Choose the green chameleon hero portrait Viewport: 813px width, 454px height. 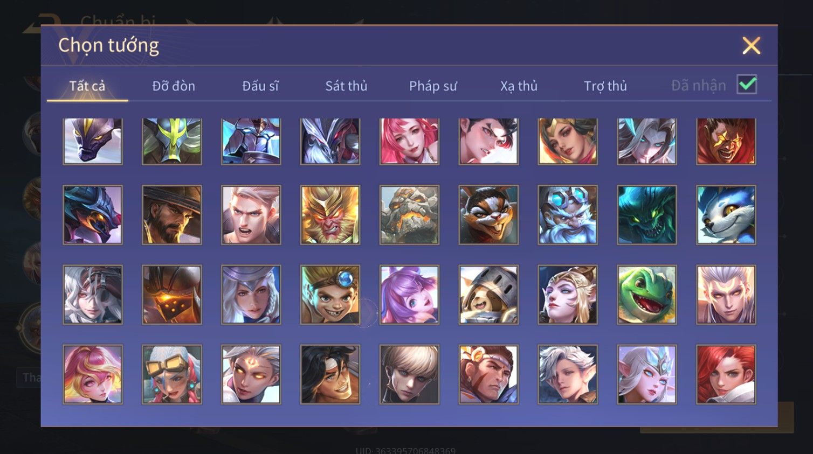(x=646, y=295)
